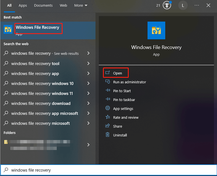This screenshot has width=217, height=176.
Task: Click the rewards points count 21
Action: pos(158,6)
